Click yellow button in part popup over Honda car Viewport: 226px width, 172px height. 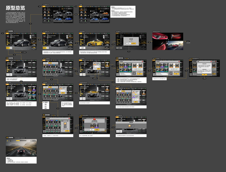point(99,69)
